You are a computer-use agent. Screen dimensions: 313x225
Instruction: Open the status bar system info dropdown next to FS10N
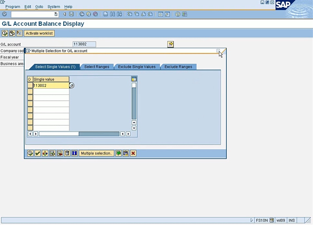[x=271, y=220]
